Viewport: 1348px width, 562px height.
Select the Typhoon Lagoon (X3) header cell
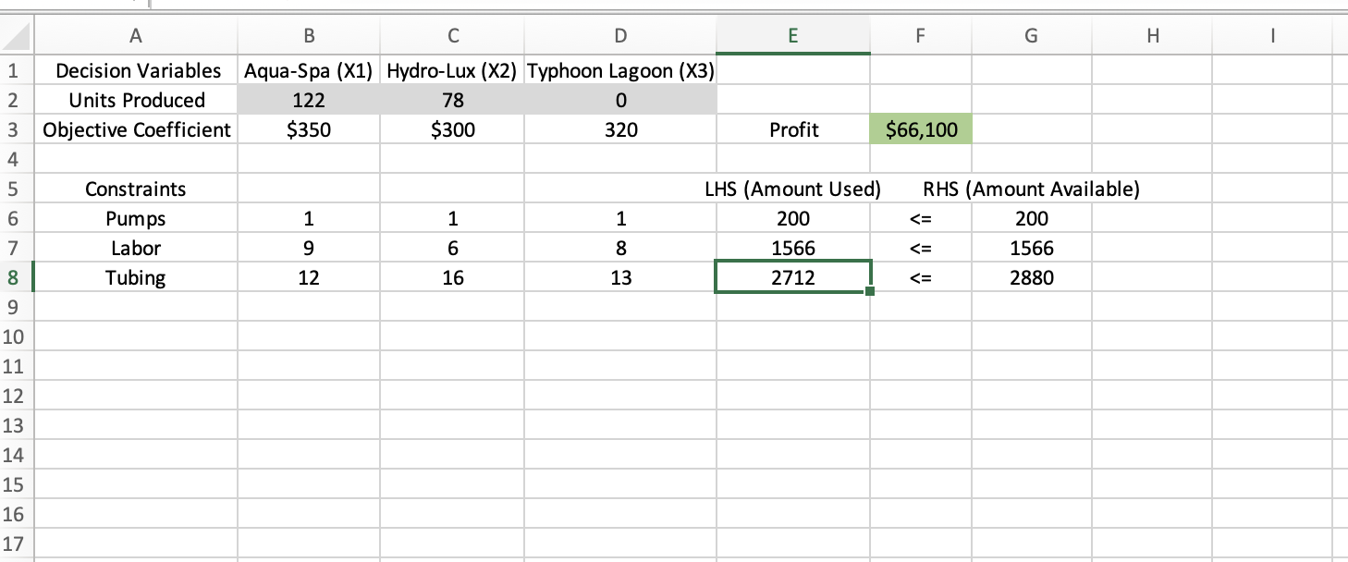pyautogui.click(x=619, y=70)
